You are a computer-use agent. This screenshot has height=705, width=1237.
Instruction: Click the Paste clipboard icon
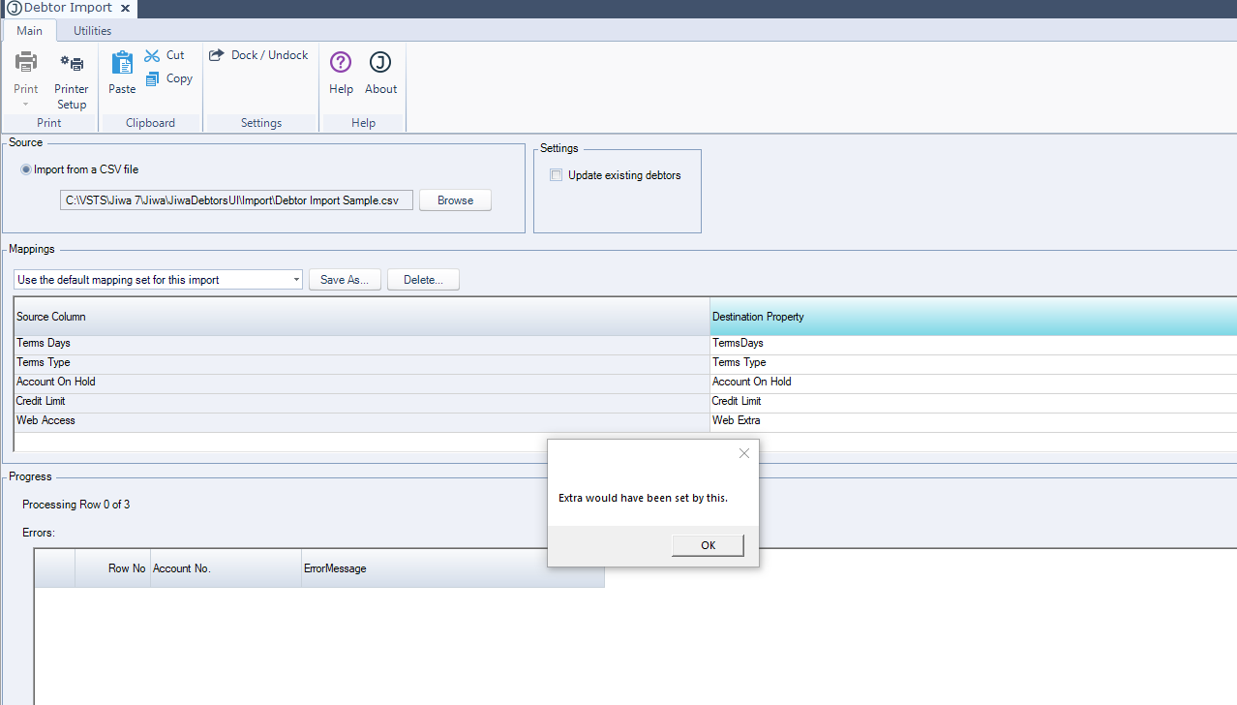pyautogui.click(x=122, y=64)
